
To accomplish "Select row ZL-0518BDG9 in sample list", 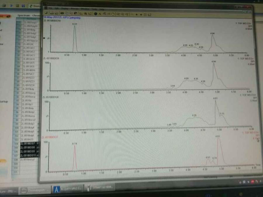I will coord(30,151).
